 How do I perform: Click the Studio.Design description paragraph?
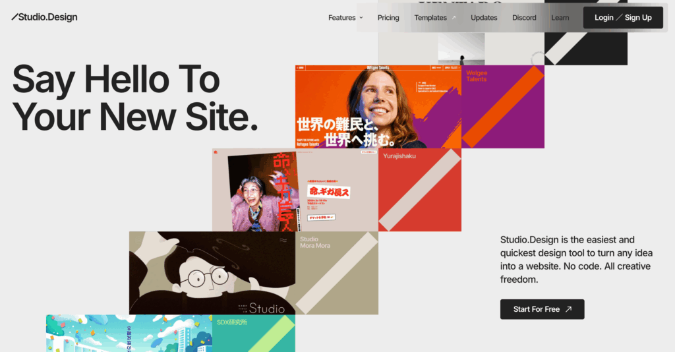[576, 260]
